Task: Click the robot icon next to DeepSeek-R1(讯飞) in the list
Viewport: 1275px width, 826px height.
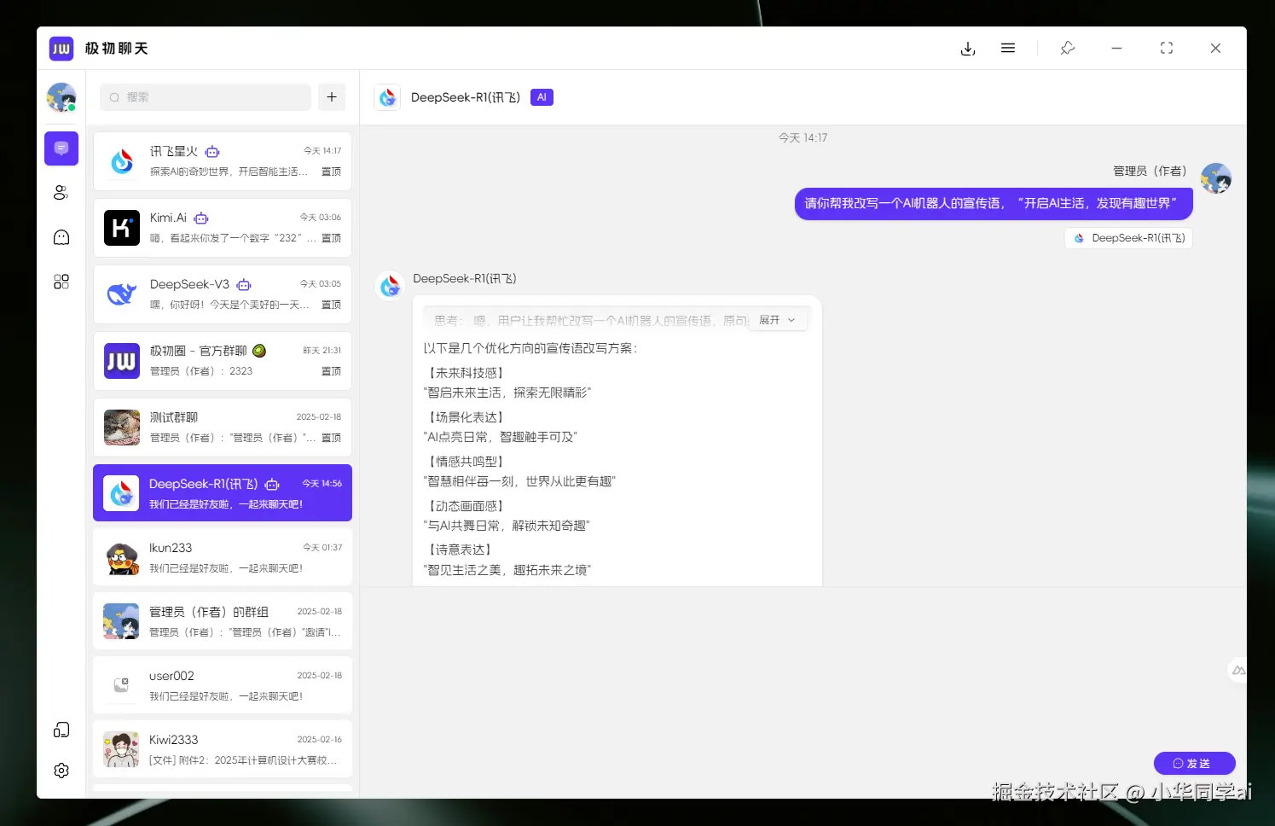Action: [272, 485]
